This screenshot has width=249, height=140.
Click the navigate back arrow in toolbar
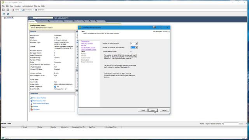click(4, 10)
